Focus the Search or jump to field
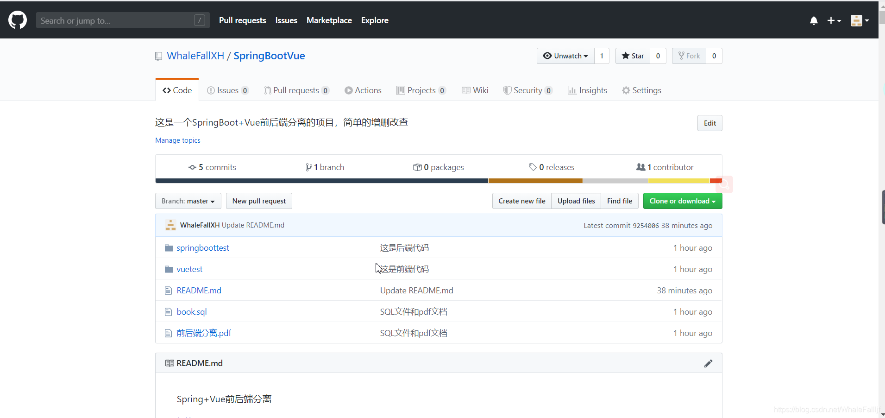885x418 pixels. [123, 20]
